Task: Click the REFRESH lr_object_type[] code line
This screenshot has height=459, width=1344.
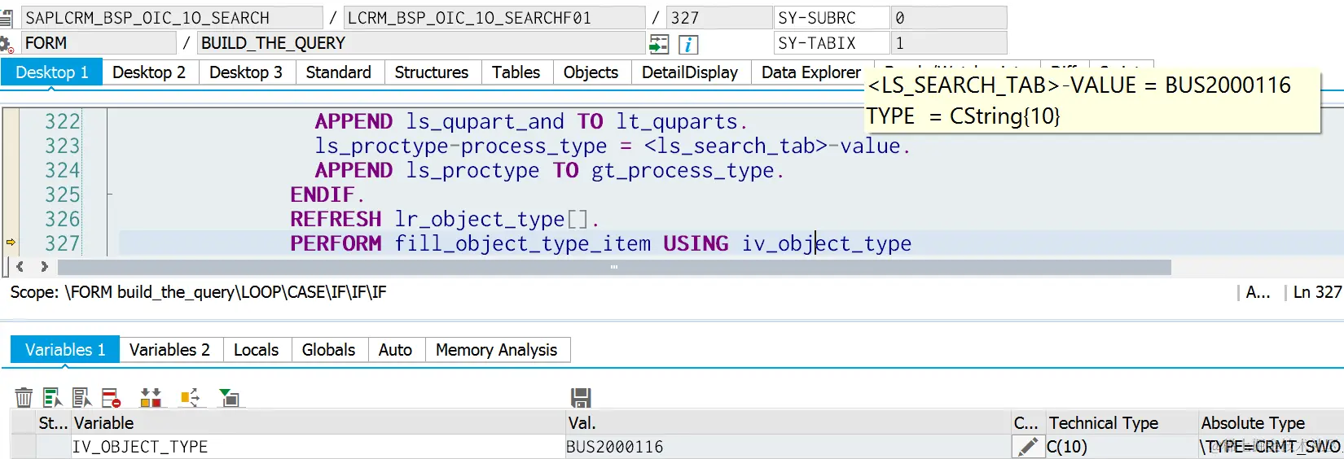Action: [x=445, y=219]
